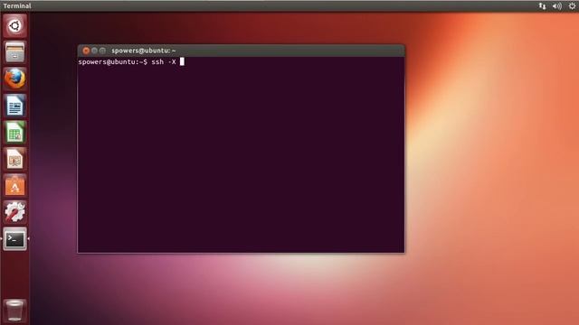Image resolution: width=579 pixels, height=325 pixels.
Task: Open LibreOffice Calc spreadsheet icon
Action: [14, 133]
